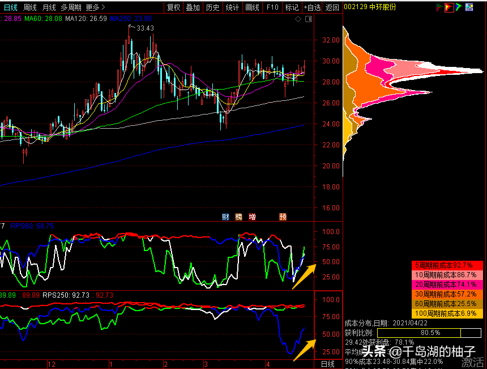
Task: Click the month 1 marker on time axis
Action: point(111,364)
